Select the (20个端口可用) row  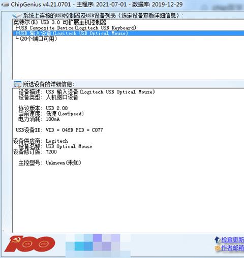(36, 39)
